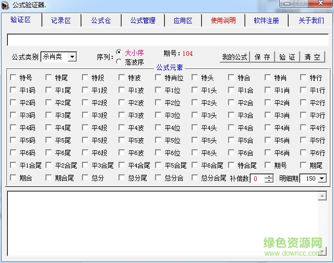This screenshot has height=263, width=334.
Task: Switch to the 验证区 tab
Action: pyautogui.click(x=21, y=20)
